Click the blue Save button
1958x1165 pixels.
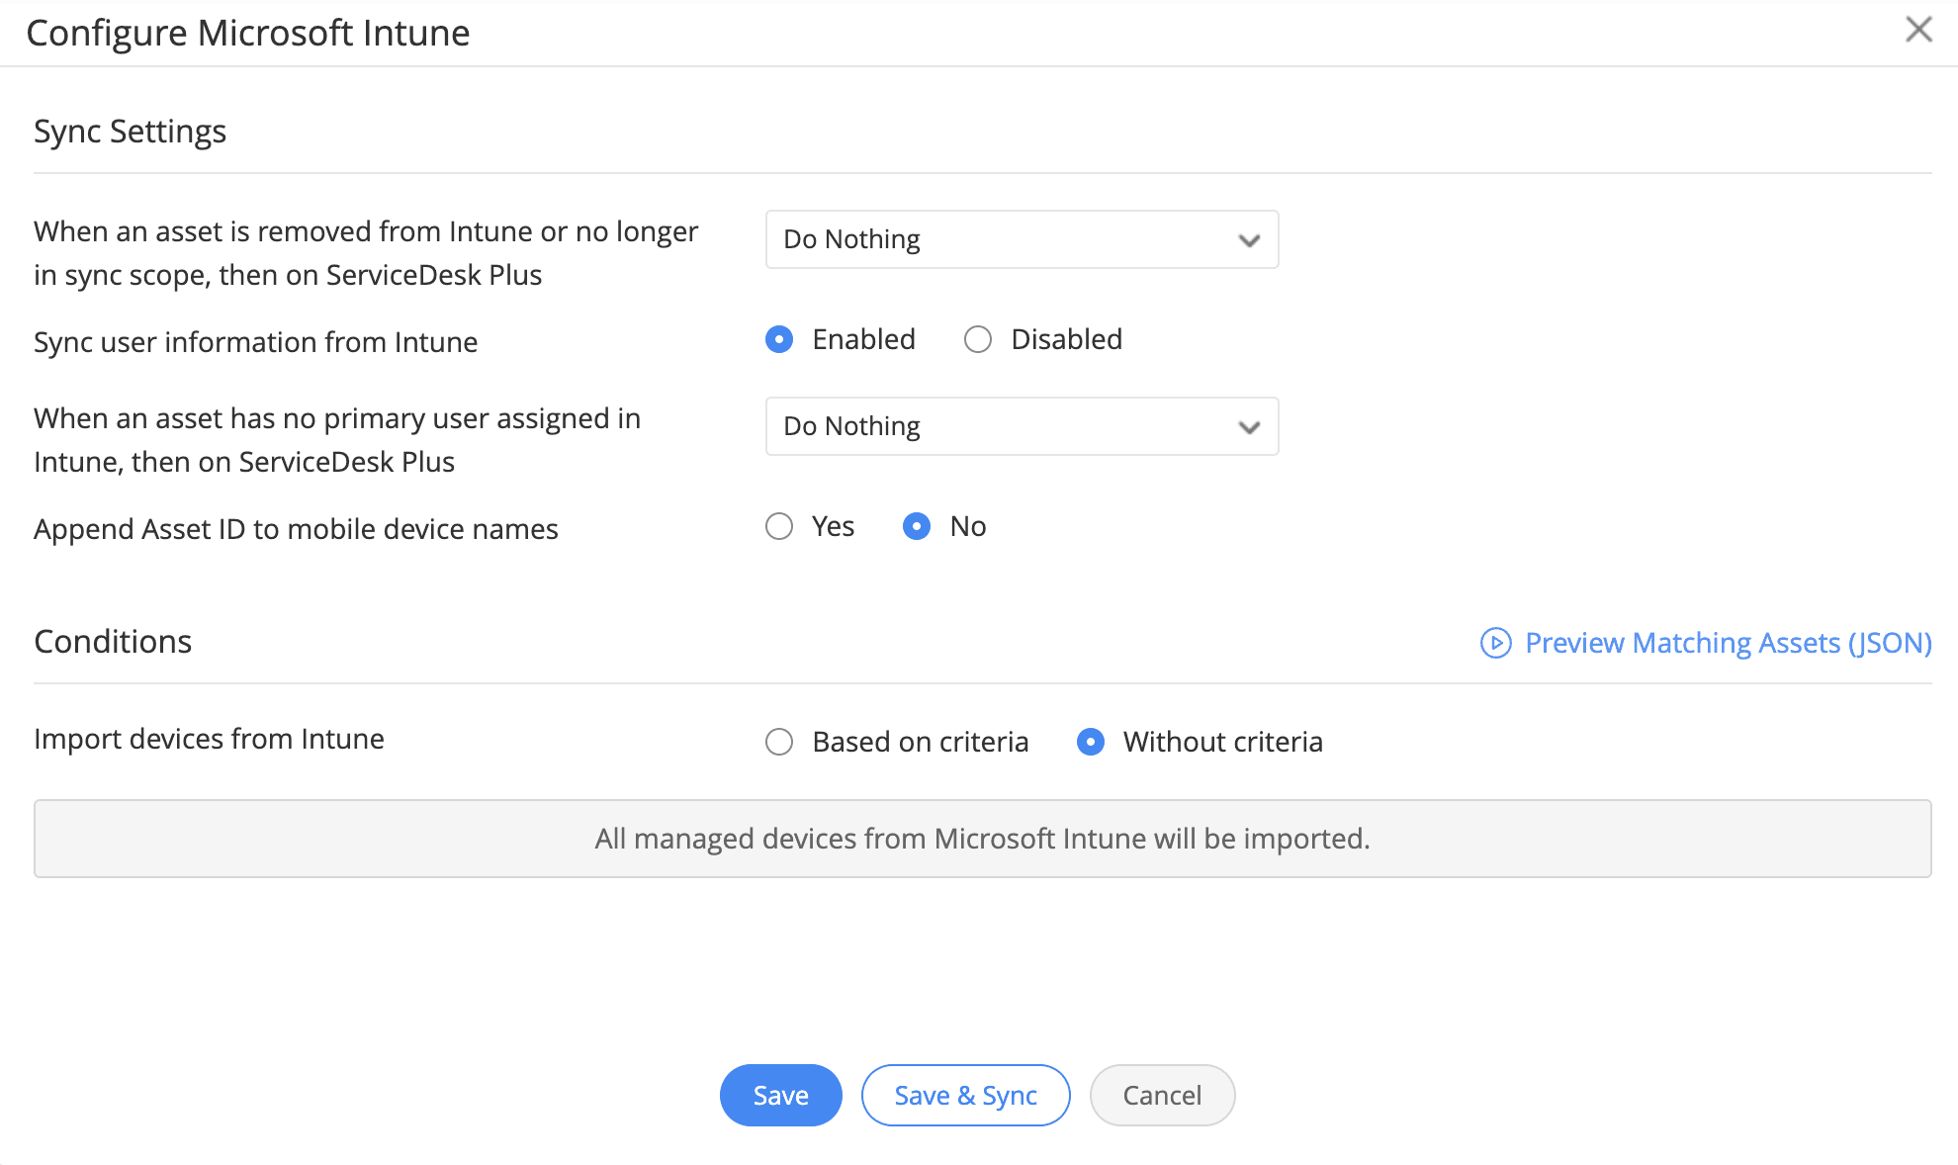tap(780, 1095)
